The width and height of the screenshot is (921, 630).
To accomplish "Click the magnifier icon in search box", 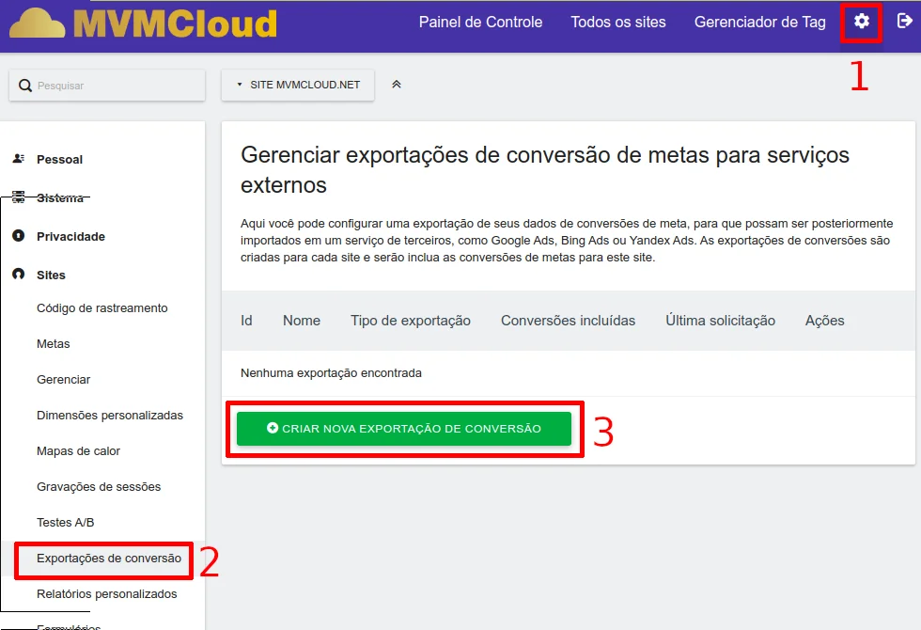I will [25, 86].
